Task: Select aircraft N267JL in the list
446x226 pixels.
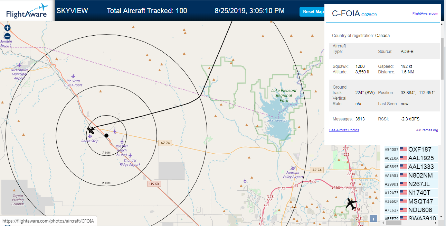Action: pyautogui.click(x=411, y=184)
